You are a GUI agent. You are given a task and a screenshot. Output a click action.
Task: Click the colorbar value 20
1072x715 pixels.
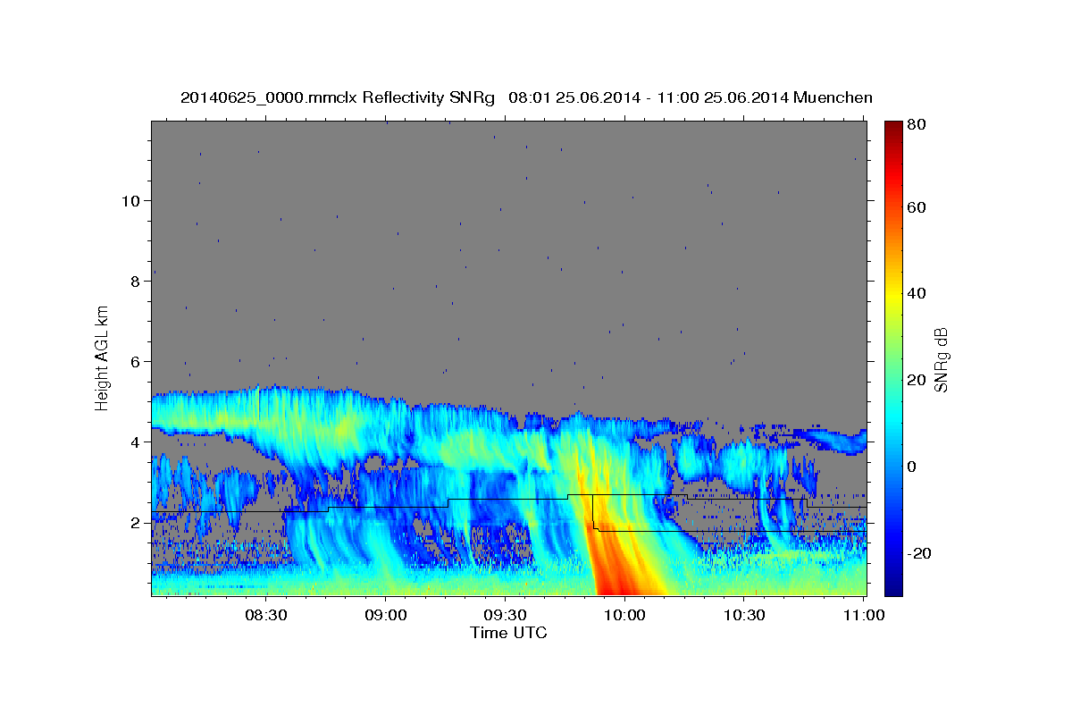pos(917,380)
